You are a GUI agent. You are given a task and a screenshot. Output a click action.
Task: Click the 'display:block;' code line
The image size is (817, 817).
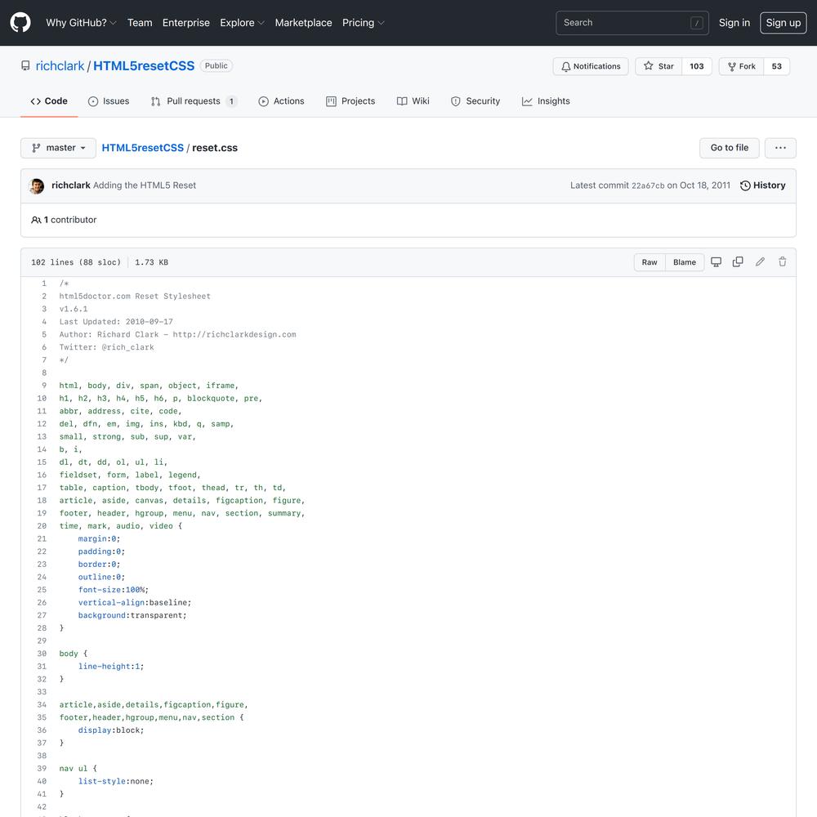click(x=111, y=730)
